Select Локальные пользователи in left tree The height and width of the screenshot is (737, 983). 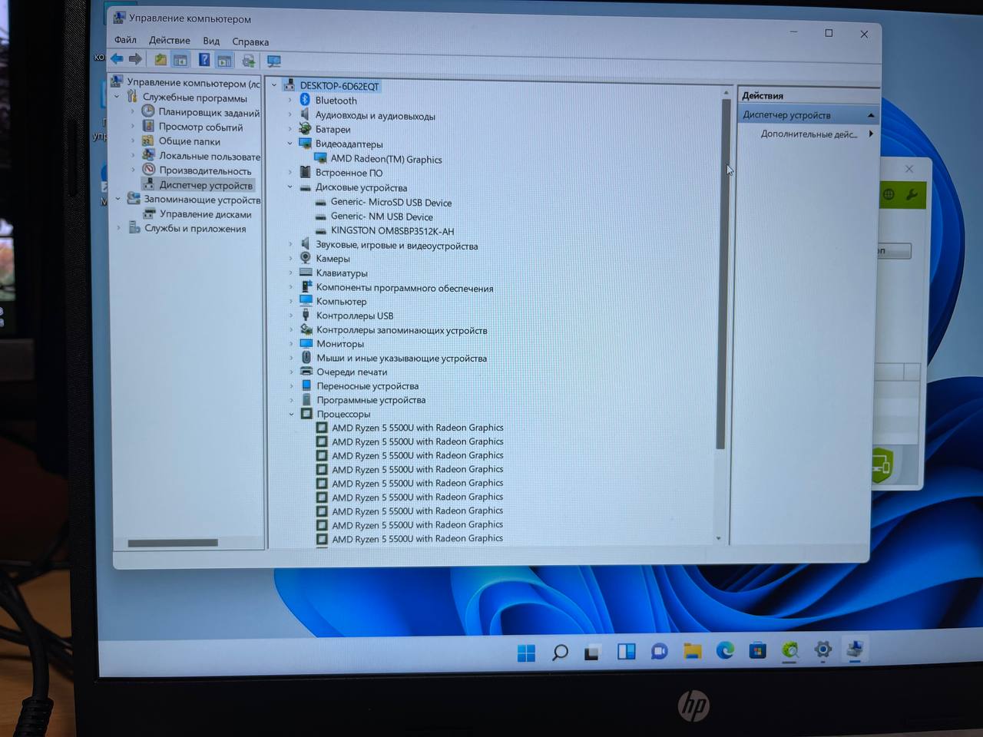tap(210, 156)
